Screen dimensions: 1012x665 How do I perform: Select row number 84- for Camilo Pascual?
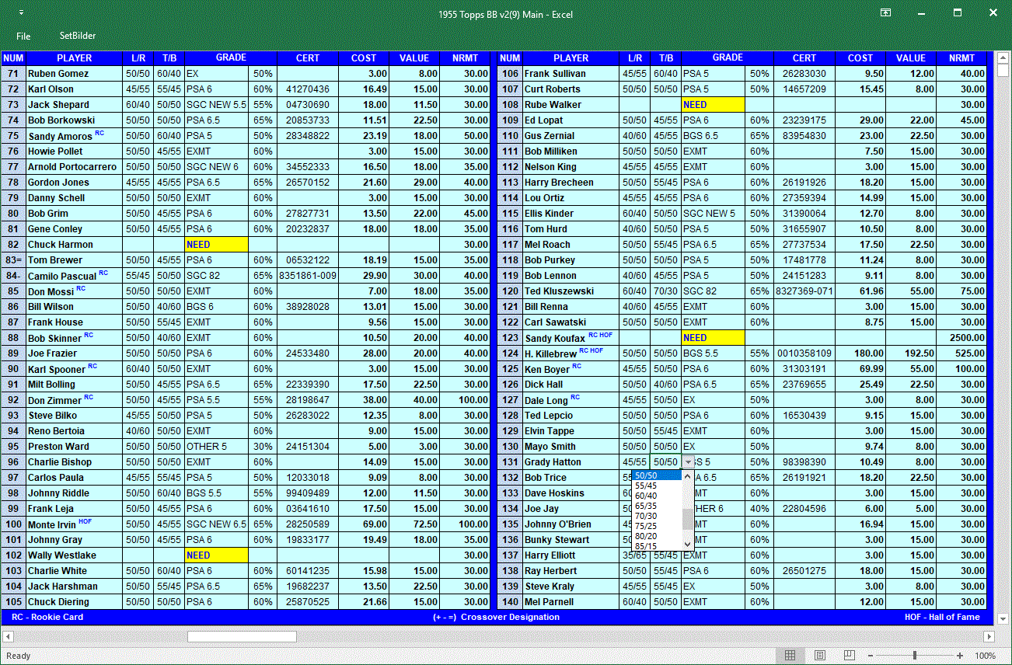13,276
